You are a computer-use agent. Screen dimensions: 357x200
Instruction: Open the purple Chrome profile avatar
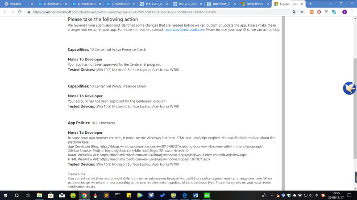[x=345, y=12]
